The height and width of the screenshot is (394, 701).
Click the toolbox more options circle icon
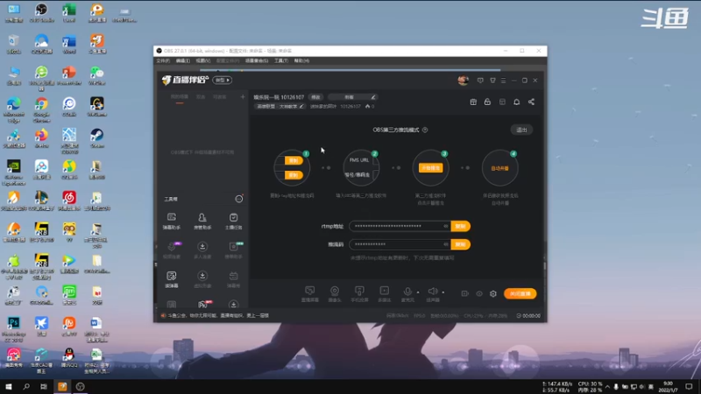pyautogui.click(x=239, y=199)
